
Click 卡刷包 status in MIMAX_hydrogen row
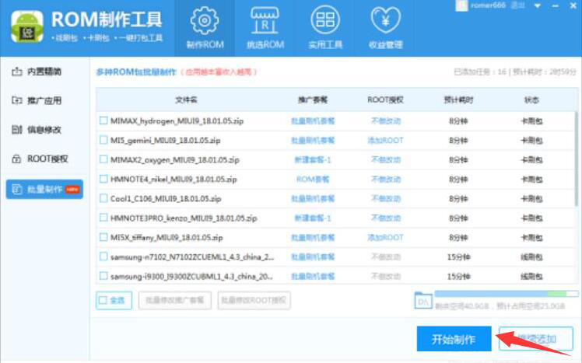[531, 121]
